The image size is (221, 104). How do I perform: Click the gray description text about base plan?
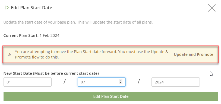[78, 22]
